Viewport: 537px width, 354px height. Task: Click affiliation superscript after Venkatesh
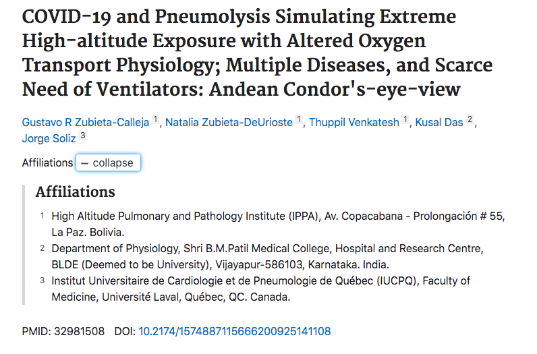[405, 121]
